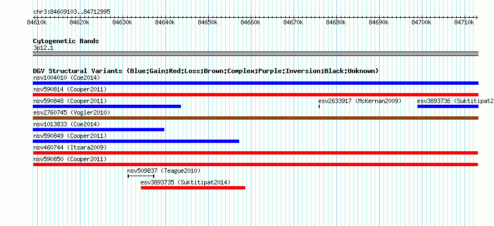Select the nsv509837 (Teague2010) label

[164, 171]
